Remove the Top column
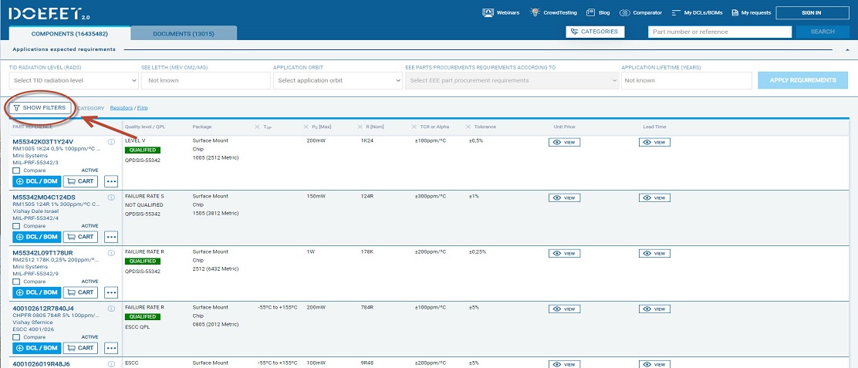This screenshot has width=858, height=368. point(257,127)
